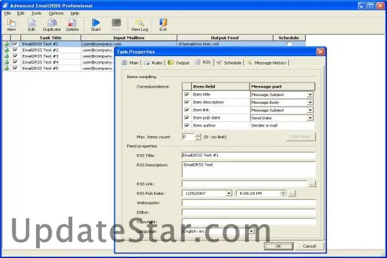The width and height of the screenshot is (387, 258).
Task: Switch to the Output tab
Action: (179, 63)
